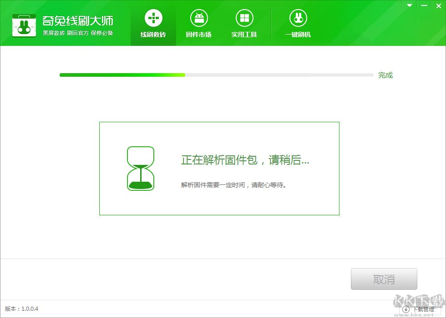The width and height of the screenshot is (446, 318).
Task: Click the green firmware parsing progress bar
Action: click(123, 75)
